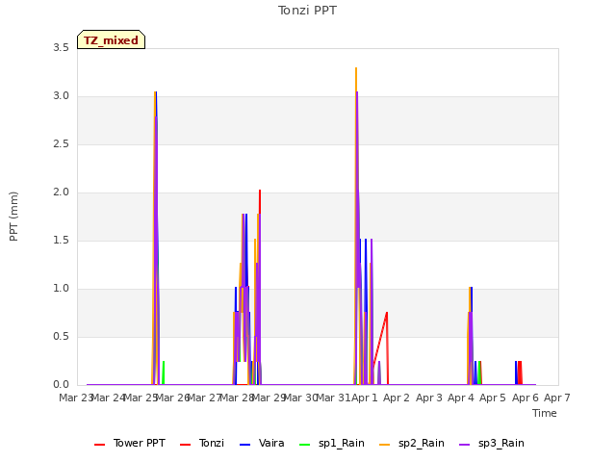
Task: Click the red spike near Apr 6
Action: pos(520,372)
